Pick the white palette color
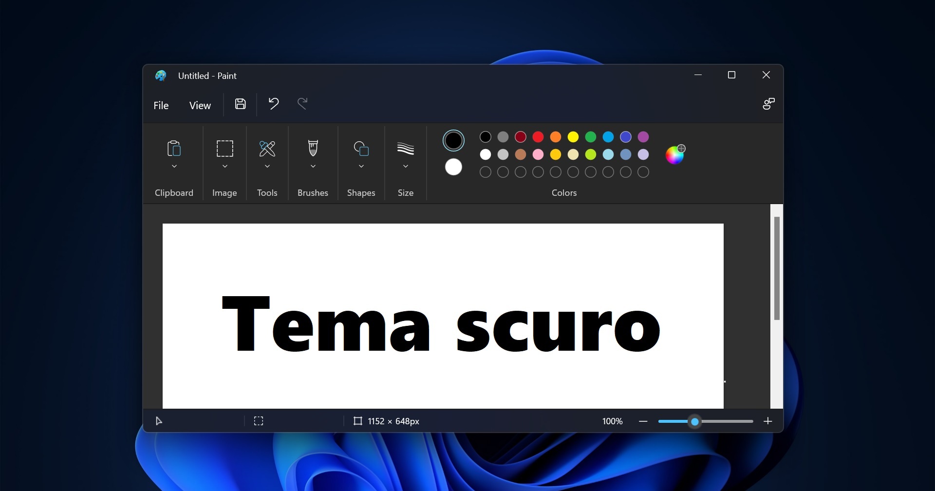935x491 pixels. tap(486, 154)
